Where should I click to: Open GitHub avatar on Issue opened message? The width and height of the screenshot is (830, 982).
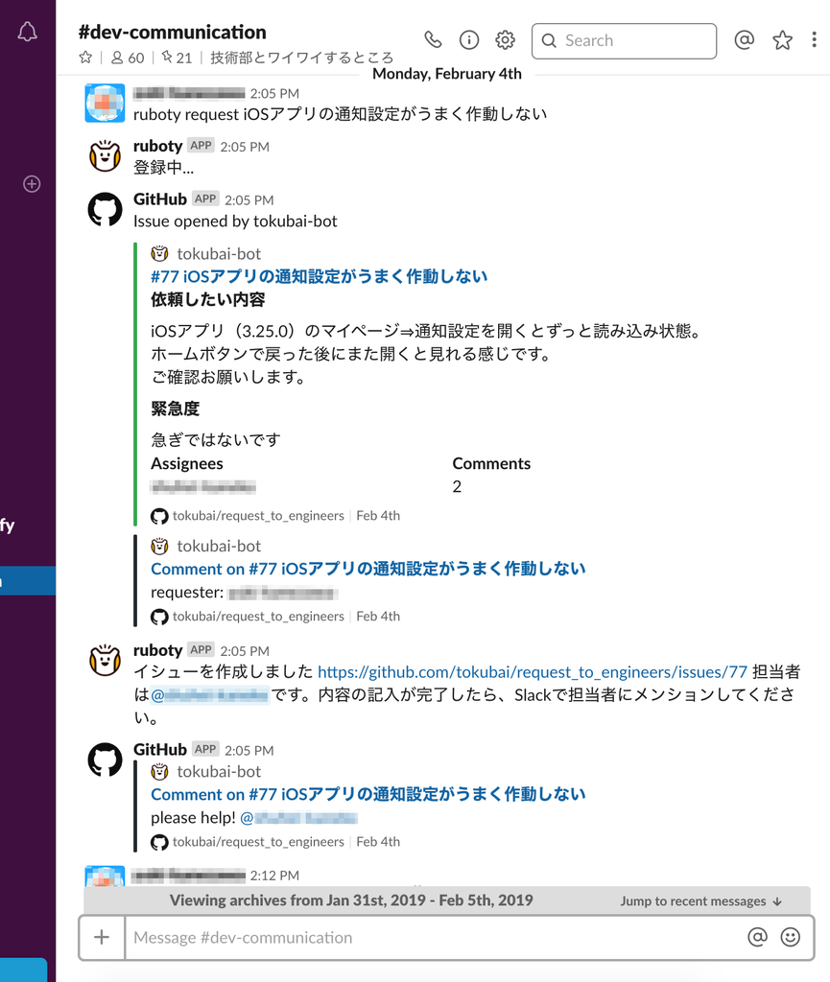coord(105,209)
